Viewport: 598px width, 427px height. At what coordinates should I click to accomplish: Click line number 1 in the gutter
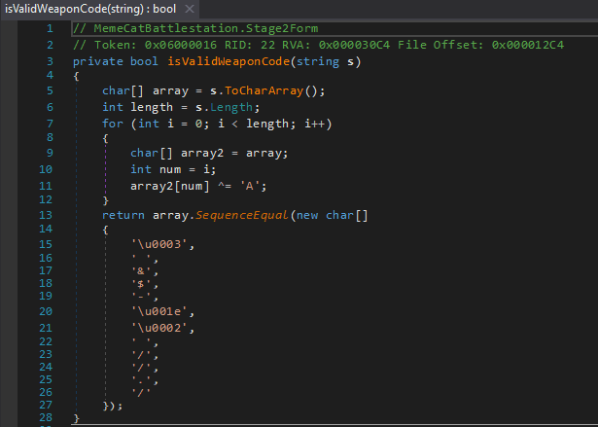50,28
